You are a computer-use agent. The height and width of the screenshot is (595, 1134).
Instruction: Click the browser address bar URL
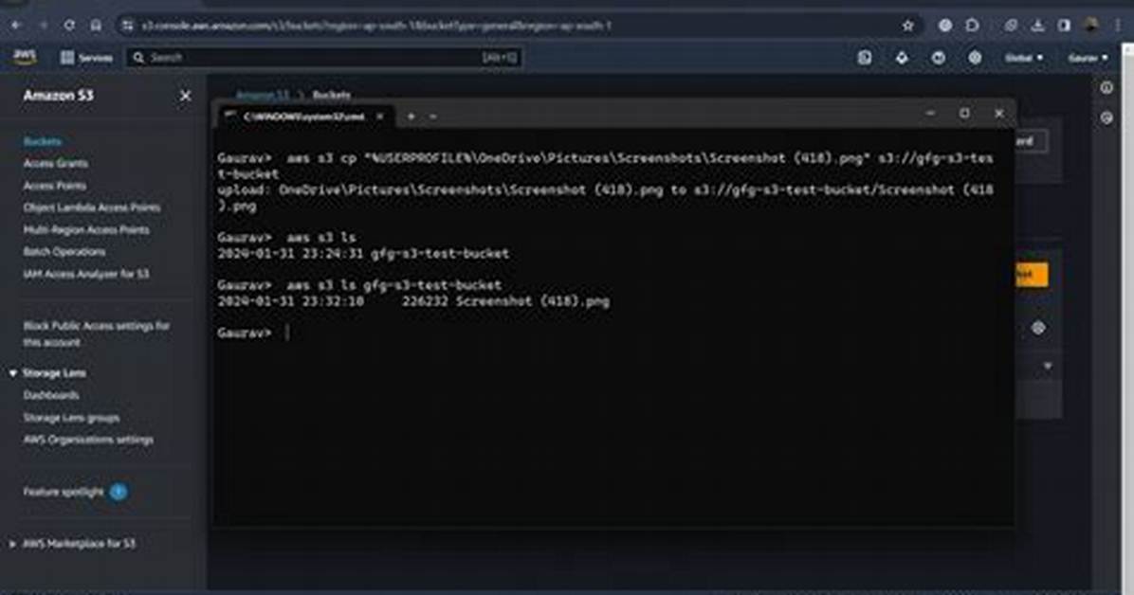point(376,26)
